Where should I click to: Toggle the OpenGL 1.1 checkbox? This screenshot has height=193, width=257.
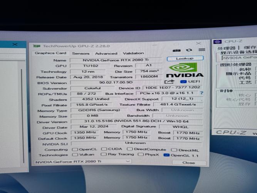click(x=166, y=155)
